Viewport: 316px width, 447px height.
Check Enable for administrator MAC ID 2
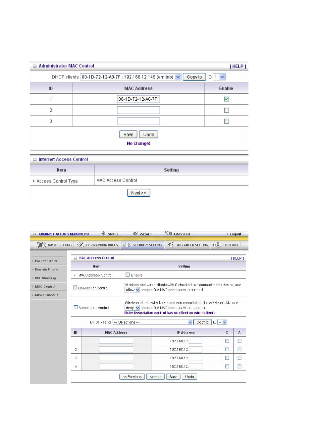tap(227, 110)
